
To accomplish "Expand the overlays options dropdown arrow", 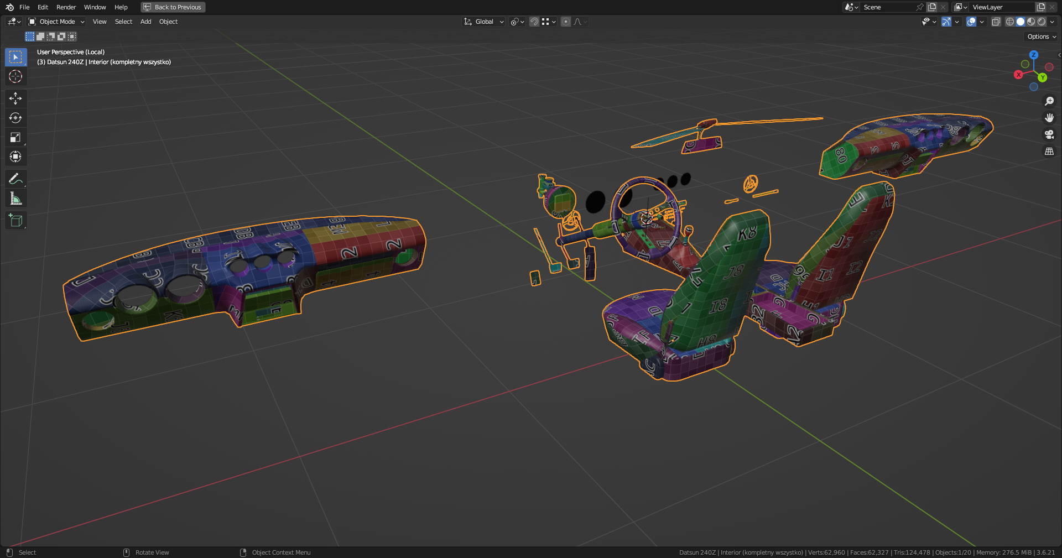I will point(982,22).
